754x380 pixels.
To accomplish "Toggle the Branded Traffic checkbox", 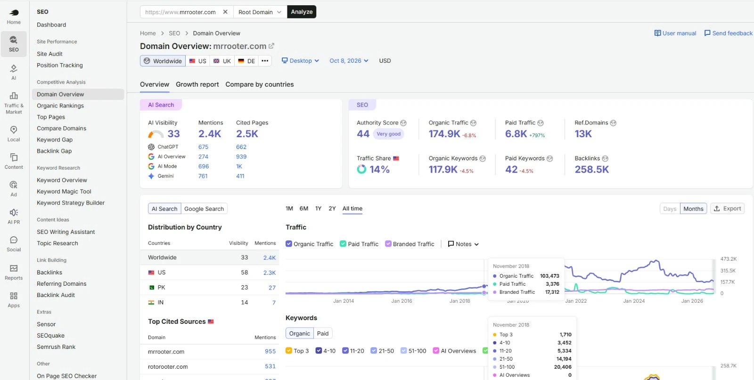I will pos(388,244).
